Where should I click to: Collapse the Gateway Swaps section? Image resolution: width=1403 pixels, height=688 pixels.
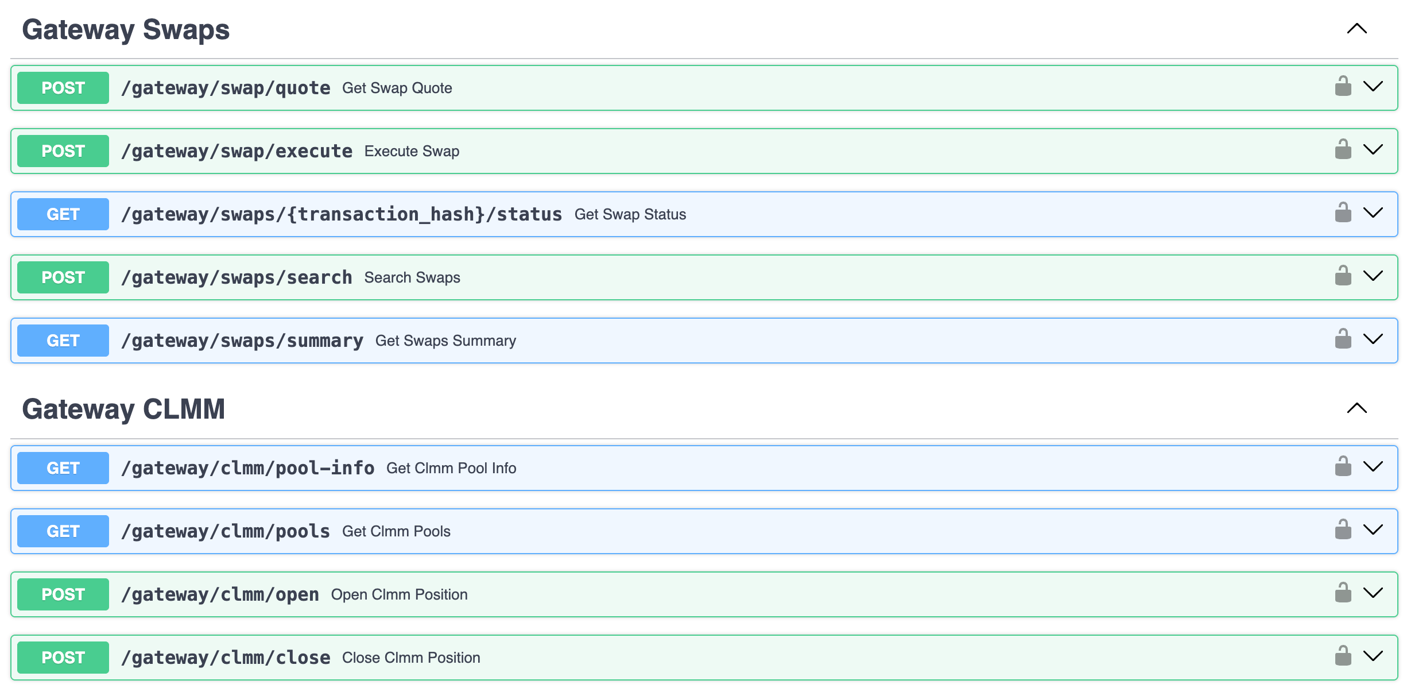pyautogui.click(x=1357, y=29)
